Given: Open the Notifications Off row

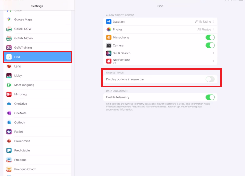Looking at the screenshot, I should [160, 61].
